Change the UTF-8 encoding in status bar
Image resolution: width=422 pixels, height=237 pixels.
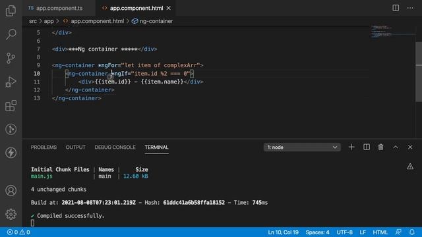click(x=344, y=232)
